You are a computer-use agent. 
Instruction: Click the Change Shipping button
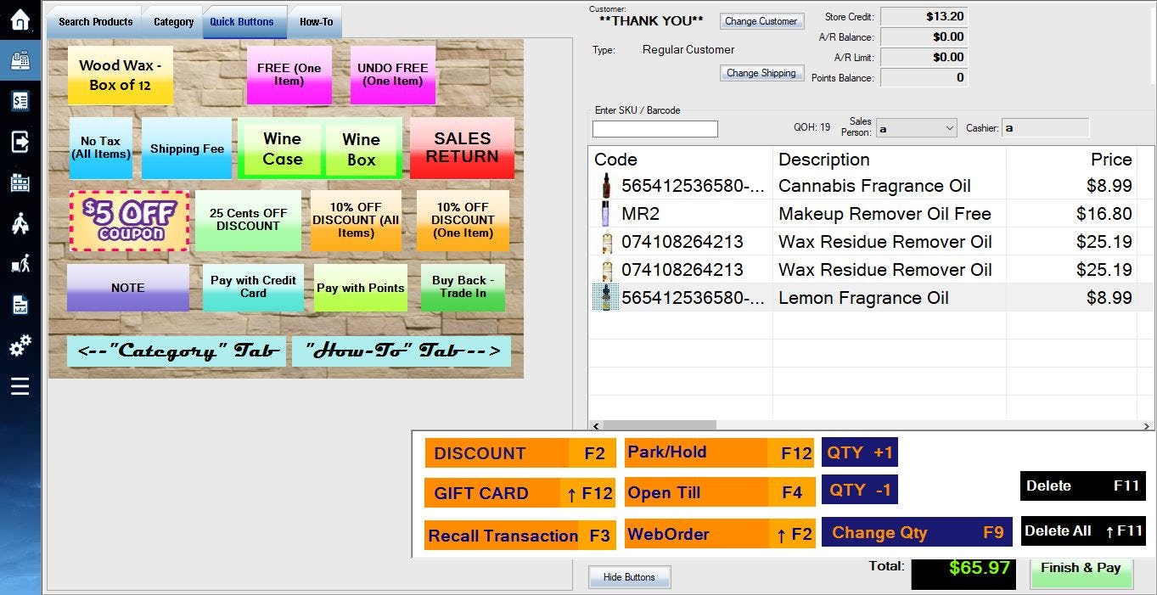tap(761, 73)
